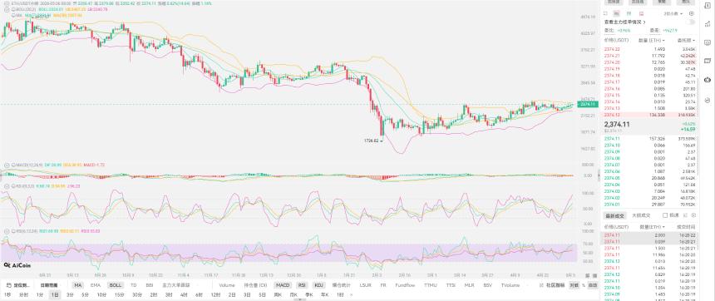Click the large 2,374.11 last price display
The image size is (715, 301).
617,125
